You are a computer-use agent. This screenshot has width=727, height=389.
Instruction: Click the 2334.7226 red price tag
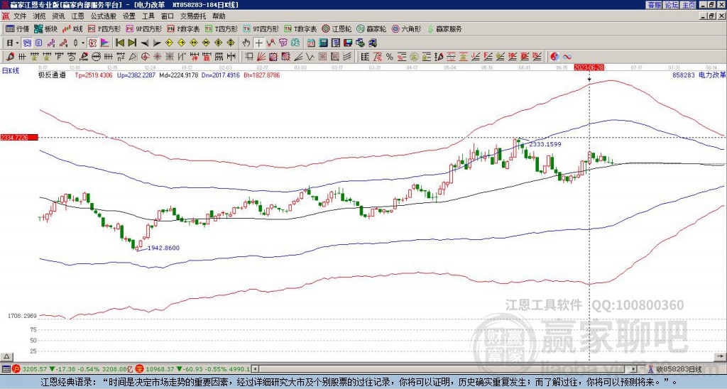tap(18, 138)
